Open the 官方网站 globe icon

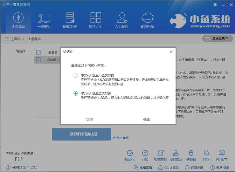(148, 18)
